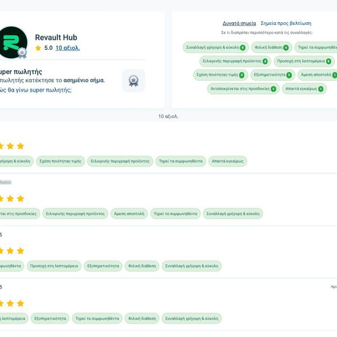Switch to Δυνατά σημεία tab

[x=239, y=23]
